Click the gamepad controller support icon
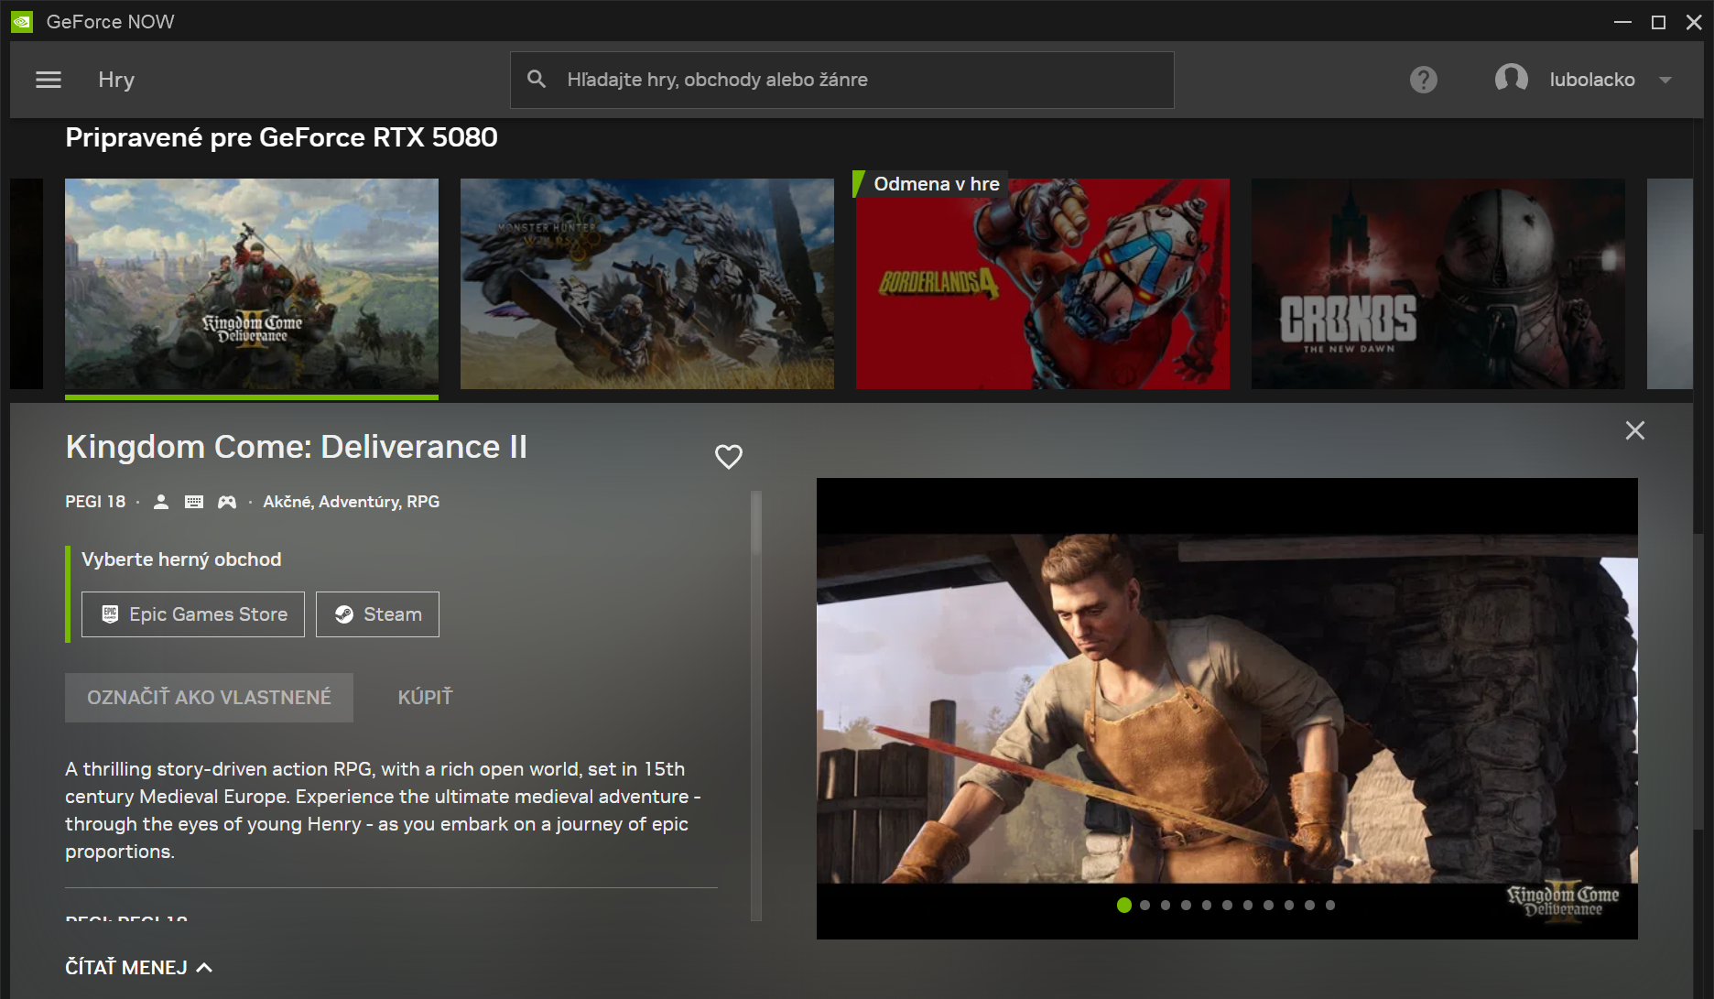 (226, 502)
